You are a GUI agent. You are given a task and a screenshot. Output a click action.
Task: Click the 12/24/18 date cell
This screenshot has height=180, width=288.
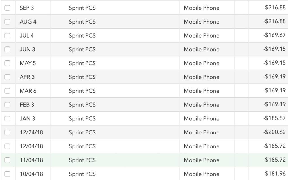(x=31, y=132)
